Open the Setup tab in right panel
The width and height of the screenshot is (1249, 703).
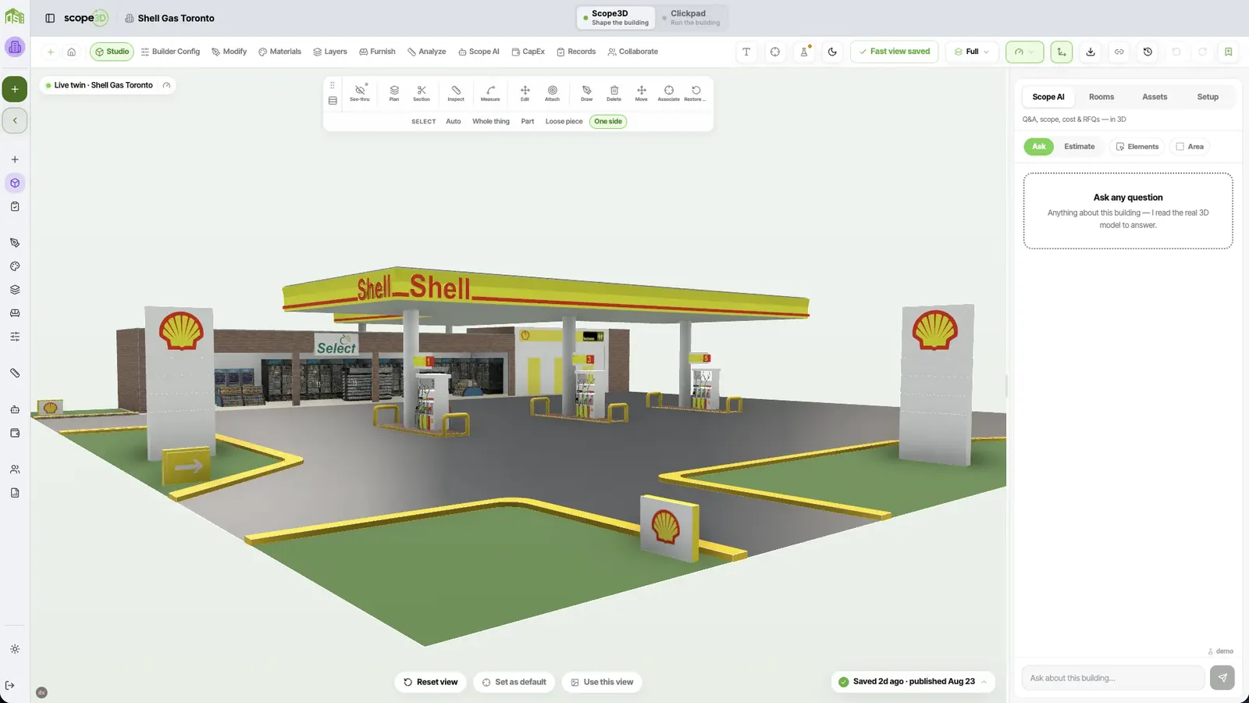(x=1208, y=97)
